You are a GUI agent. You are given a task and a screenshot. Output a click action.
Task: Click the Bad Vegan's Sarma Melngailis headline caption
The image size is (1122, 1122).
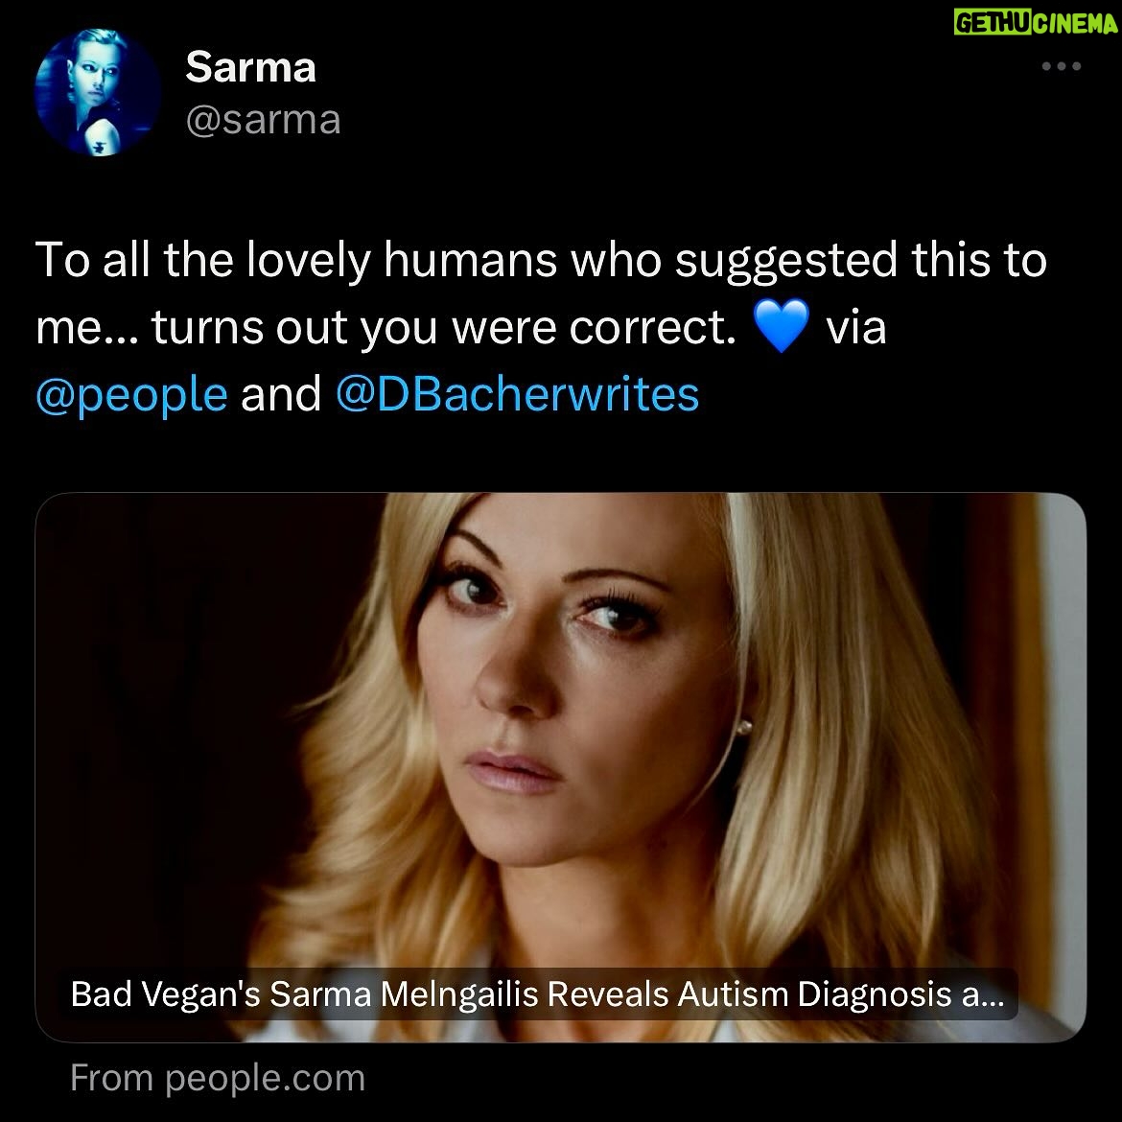pos(537,993)
